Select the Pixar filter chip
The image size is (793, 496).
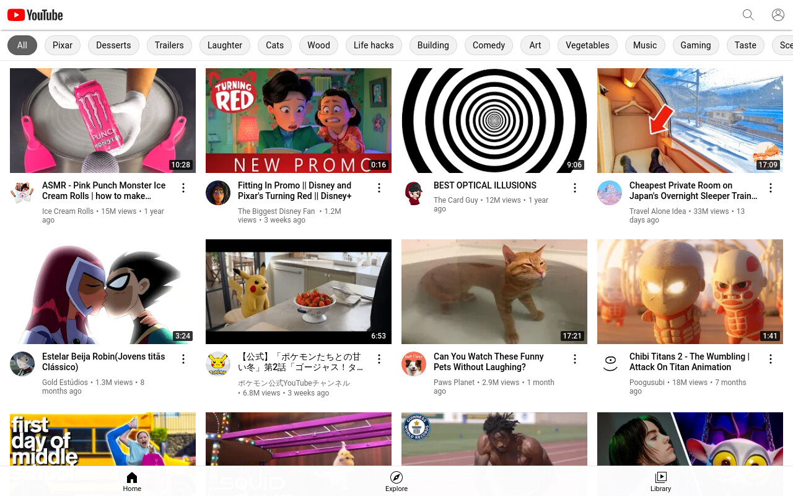coord(63,45)
